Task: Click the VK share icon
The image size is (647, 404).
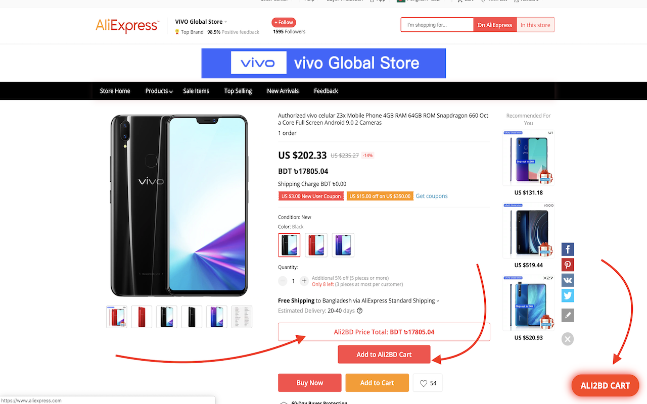Action: (x=568, y=280)
